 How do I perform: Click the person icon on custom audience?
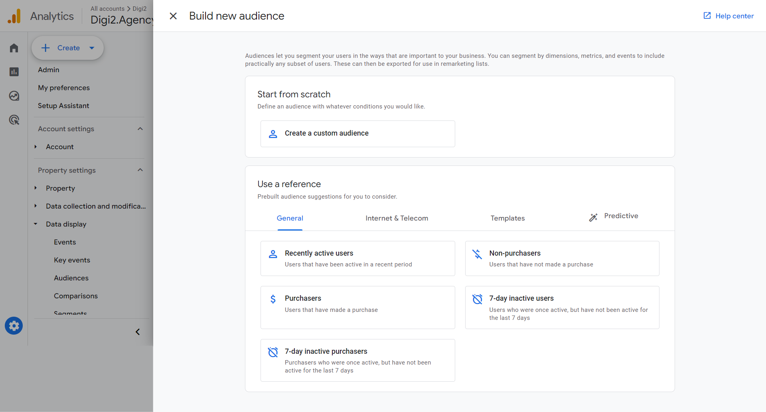click(x=273, y=134)
